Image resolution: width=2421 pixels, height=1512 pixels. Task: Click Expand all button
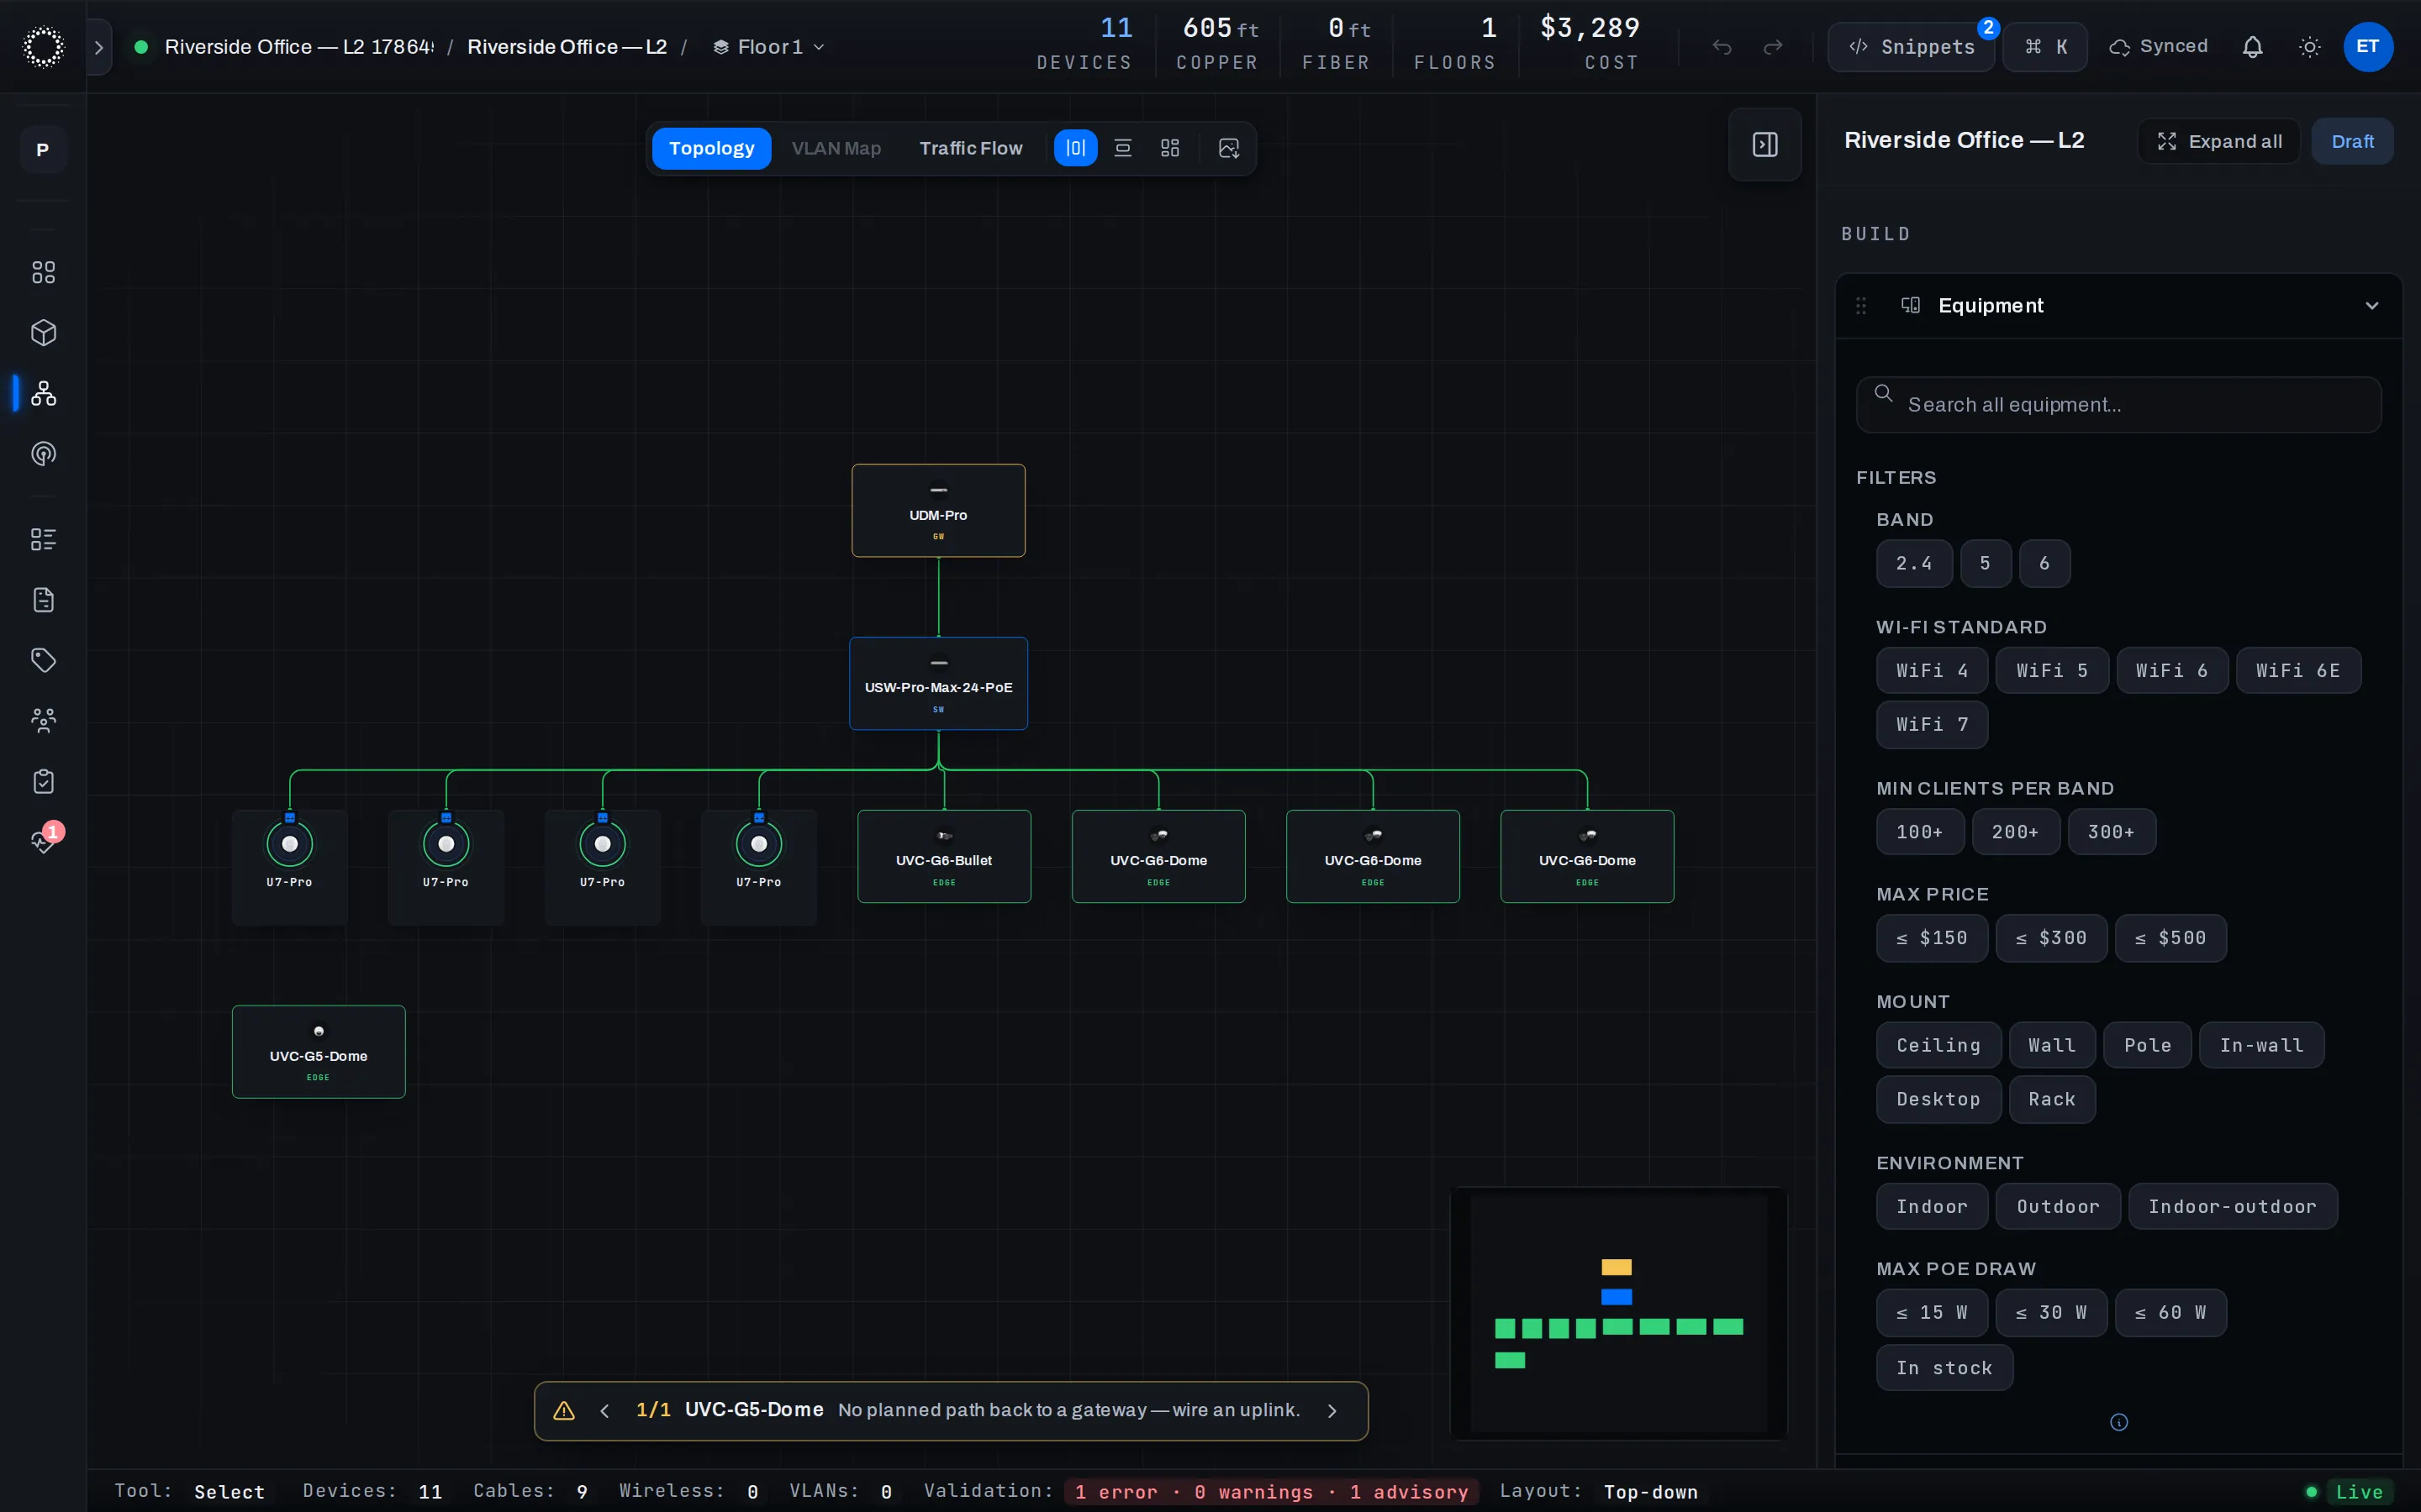click(x=2219, y=141)
